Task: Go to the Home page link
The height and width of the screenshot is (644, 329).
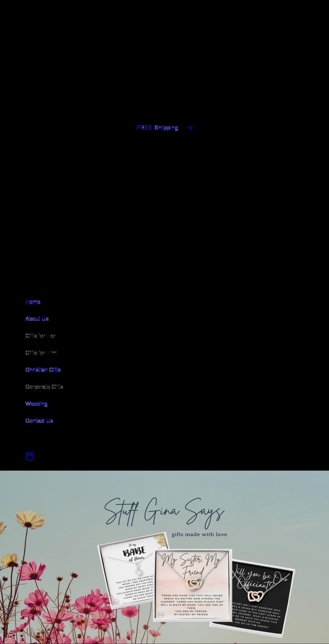Action: tap(33, 302)
